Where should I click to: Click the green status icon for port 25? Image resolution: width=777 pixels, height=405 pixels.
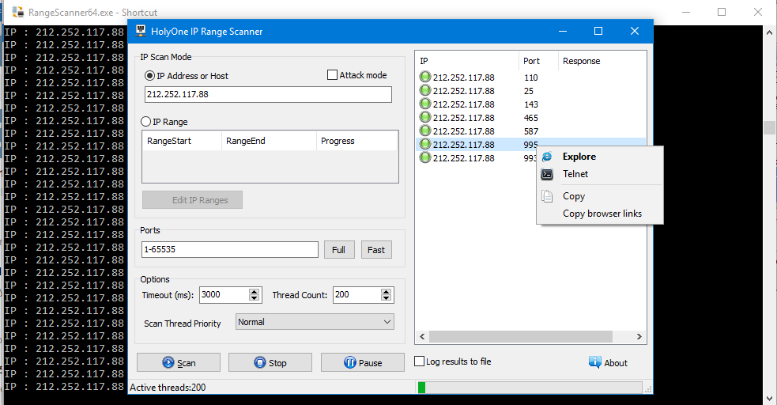point(425,91)
